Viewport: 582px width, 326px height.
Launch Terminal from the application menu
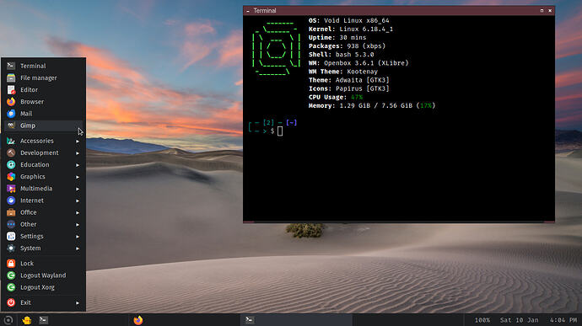[x=43, y=66]
